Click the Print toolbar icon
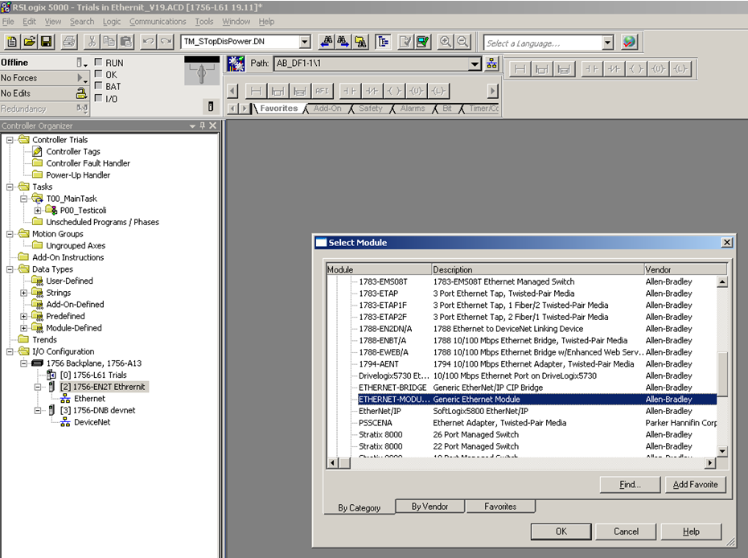 pos(68,42)
